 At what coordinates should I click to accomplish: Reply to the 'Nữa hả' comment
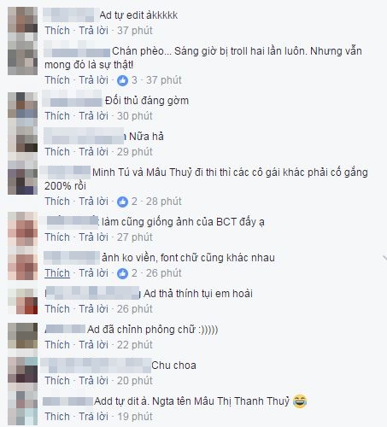pyautogui.click(x=93, y=152)
